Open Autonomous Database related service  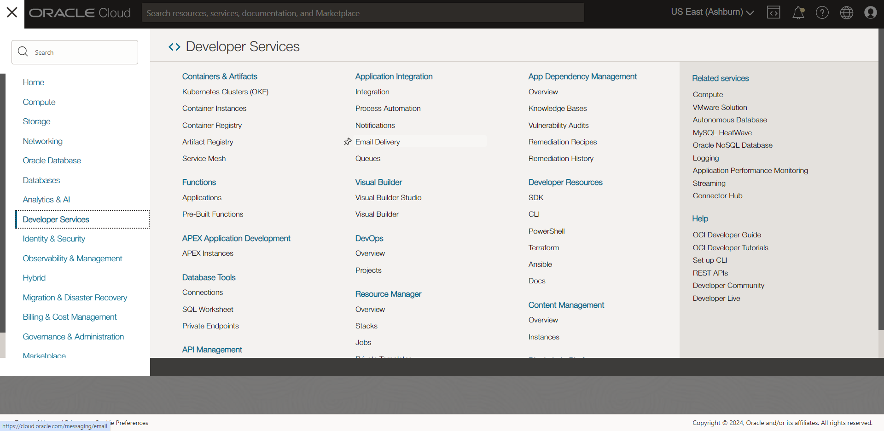click(x=730, y=120)
